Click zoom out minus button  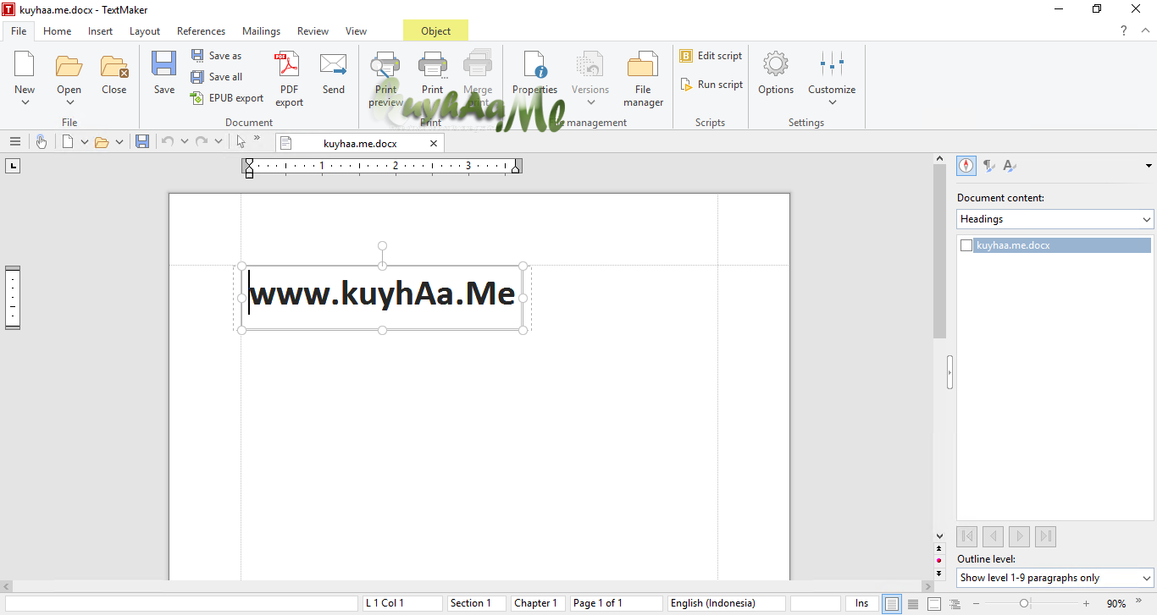click(x=976, y=603)
